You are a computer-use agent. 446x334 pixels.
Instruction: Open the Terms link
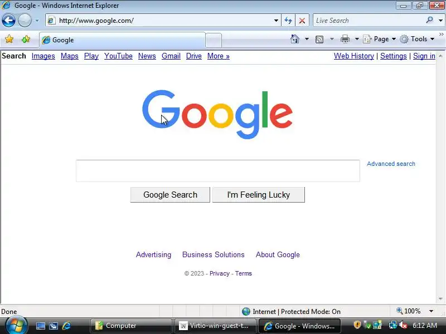point(244,273)
